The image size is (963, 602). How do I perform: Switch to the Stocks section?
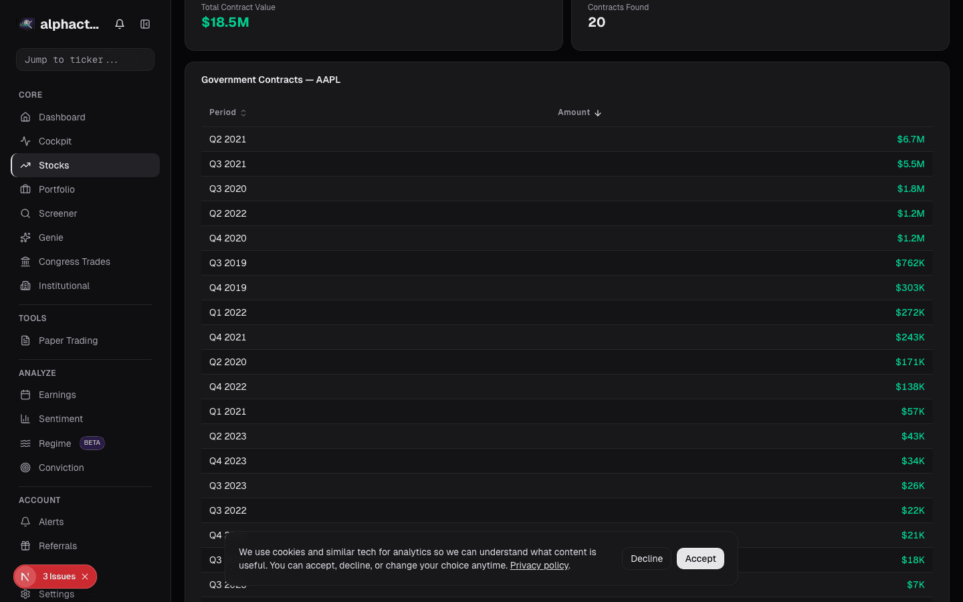click(53, 165)
